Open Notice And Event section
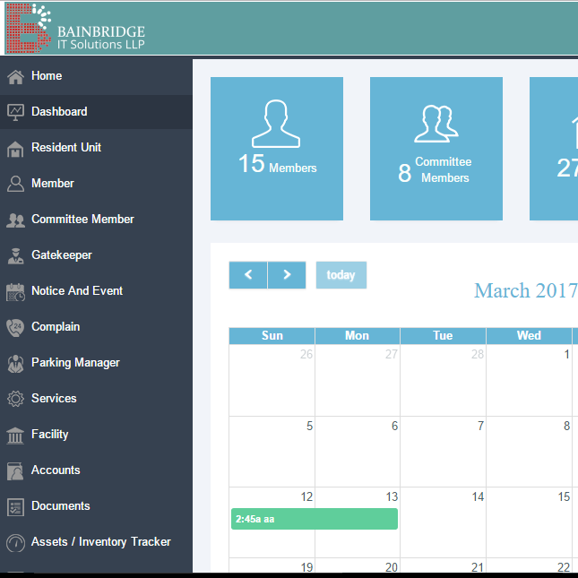Screen dimensions: 578x578 pyautogui.click(x=96, y=291)
